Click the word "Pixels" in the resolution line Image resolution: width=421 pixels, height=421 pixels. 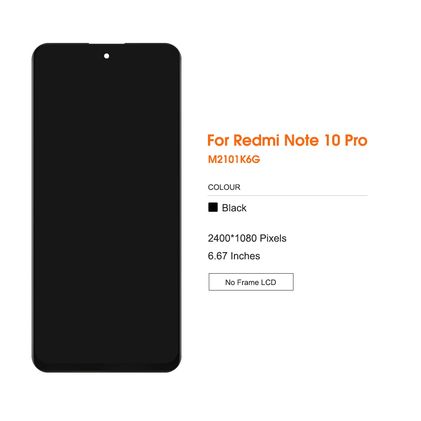(273, 238)
